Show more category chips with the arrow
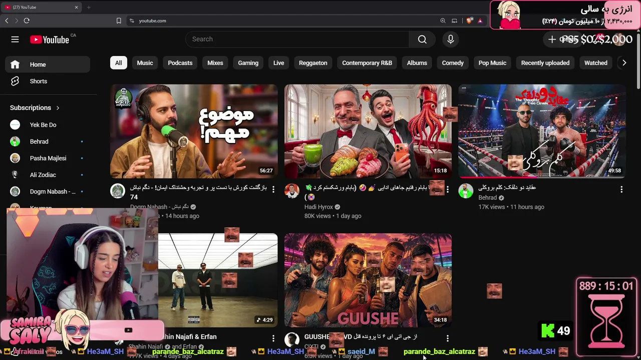Screen dimensions: 641x360 tap(624, 63)
